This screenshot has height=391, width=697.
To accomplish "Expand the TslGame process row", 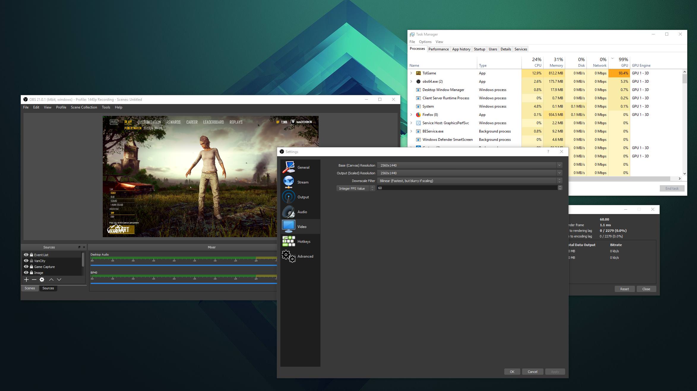I will click(x=411, y=73).
